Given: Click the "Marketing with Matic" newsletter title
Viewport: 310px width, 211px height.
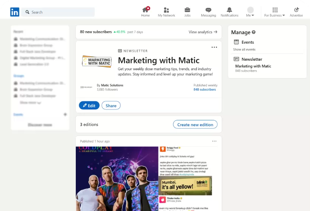Looking at the screenshot, I should coord(158,60).
